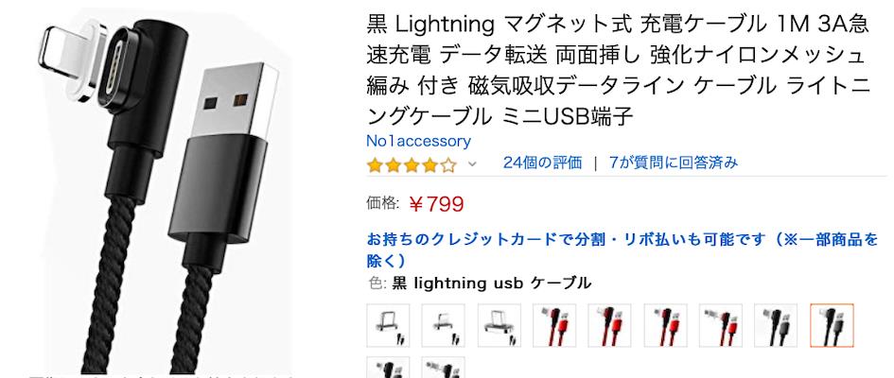Expand the chevron beside the star rating

pos(471,164)
